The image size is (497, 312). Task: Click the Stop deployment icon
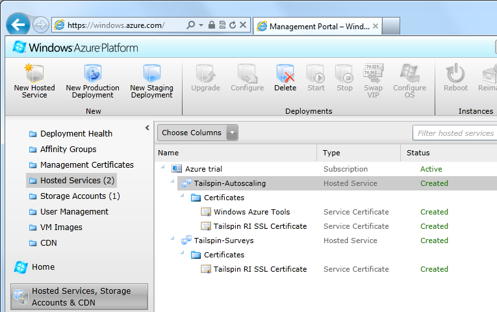point(344,73)
